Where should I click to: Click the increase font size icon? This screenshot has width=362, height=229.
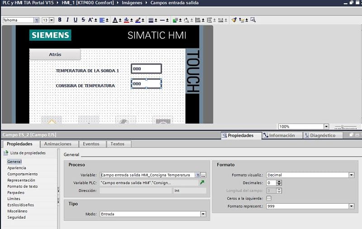(90, 20)
